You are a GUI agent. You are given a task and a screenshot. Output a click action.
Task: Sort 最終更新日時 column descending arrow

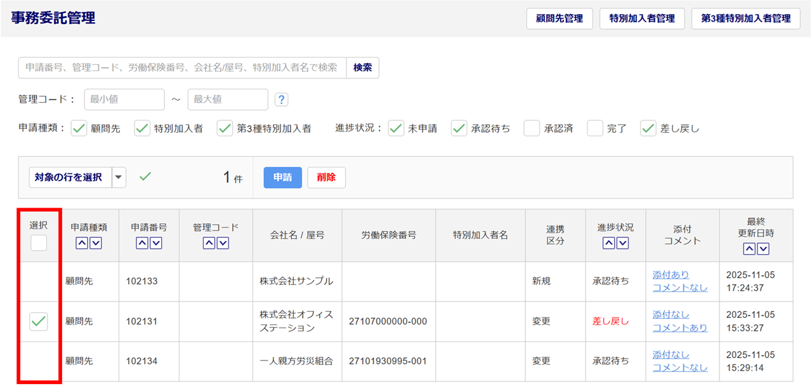point(763,249)
